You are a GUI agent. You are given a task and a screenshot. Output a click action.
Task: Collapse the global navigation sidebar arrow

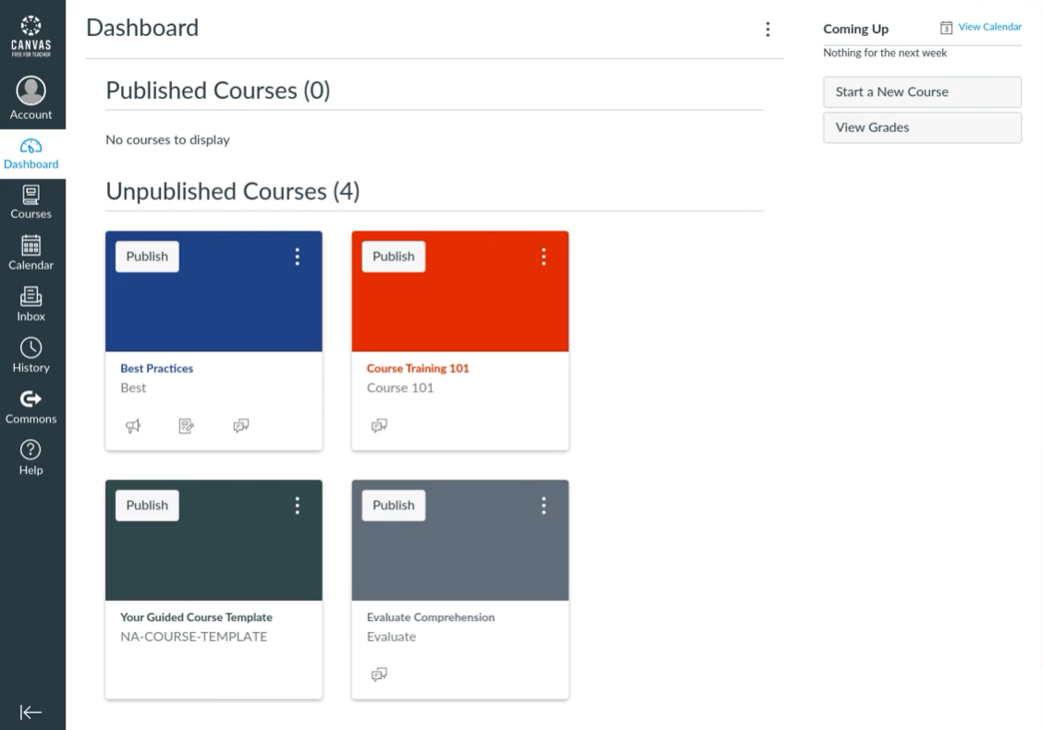[x=31, y=712]
